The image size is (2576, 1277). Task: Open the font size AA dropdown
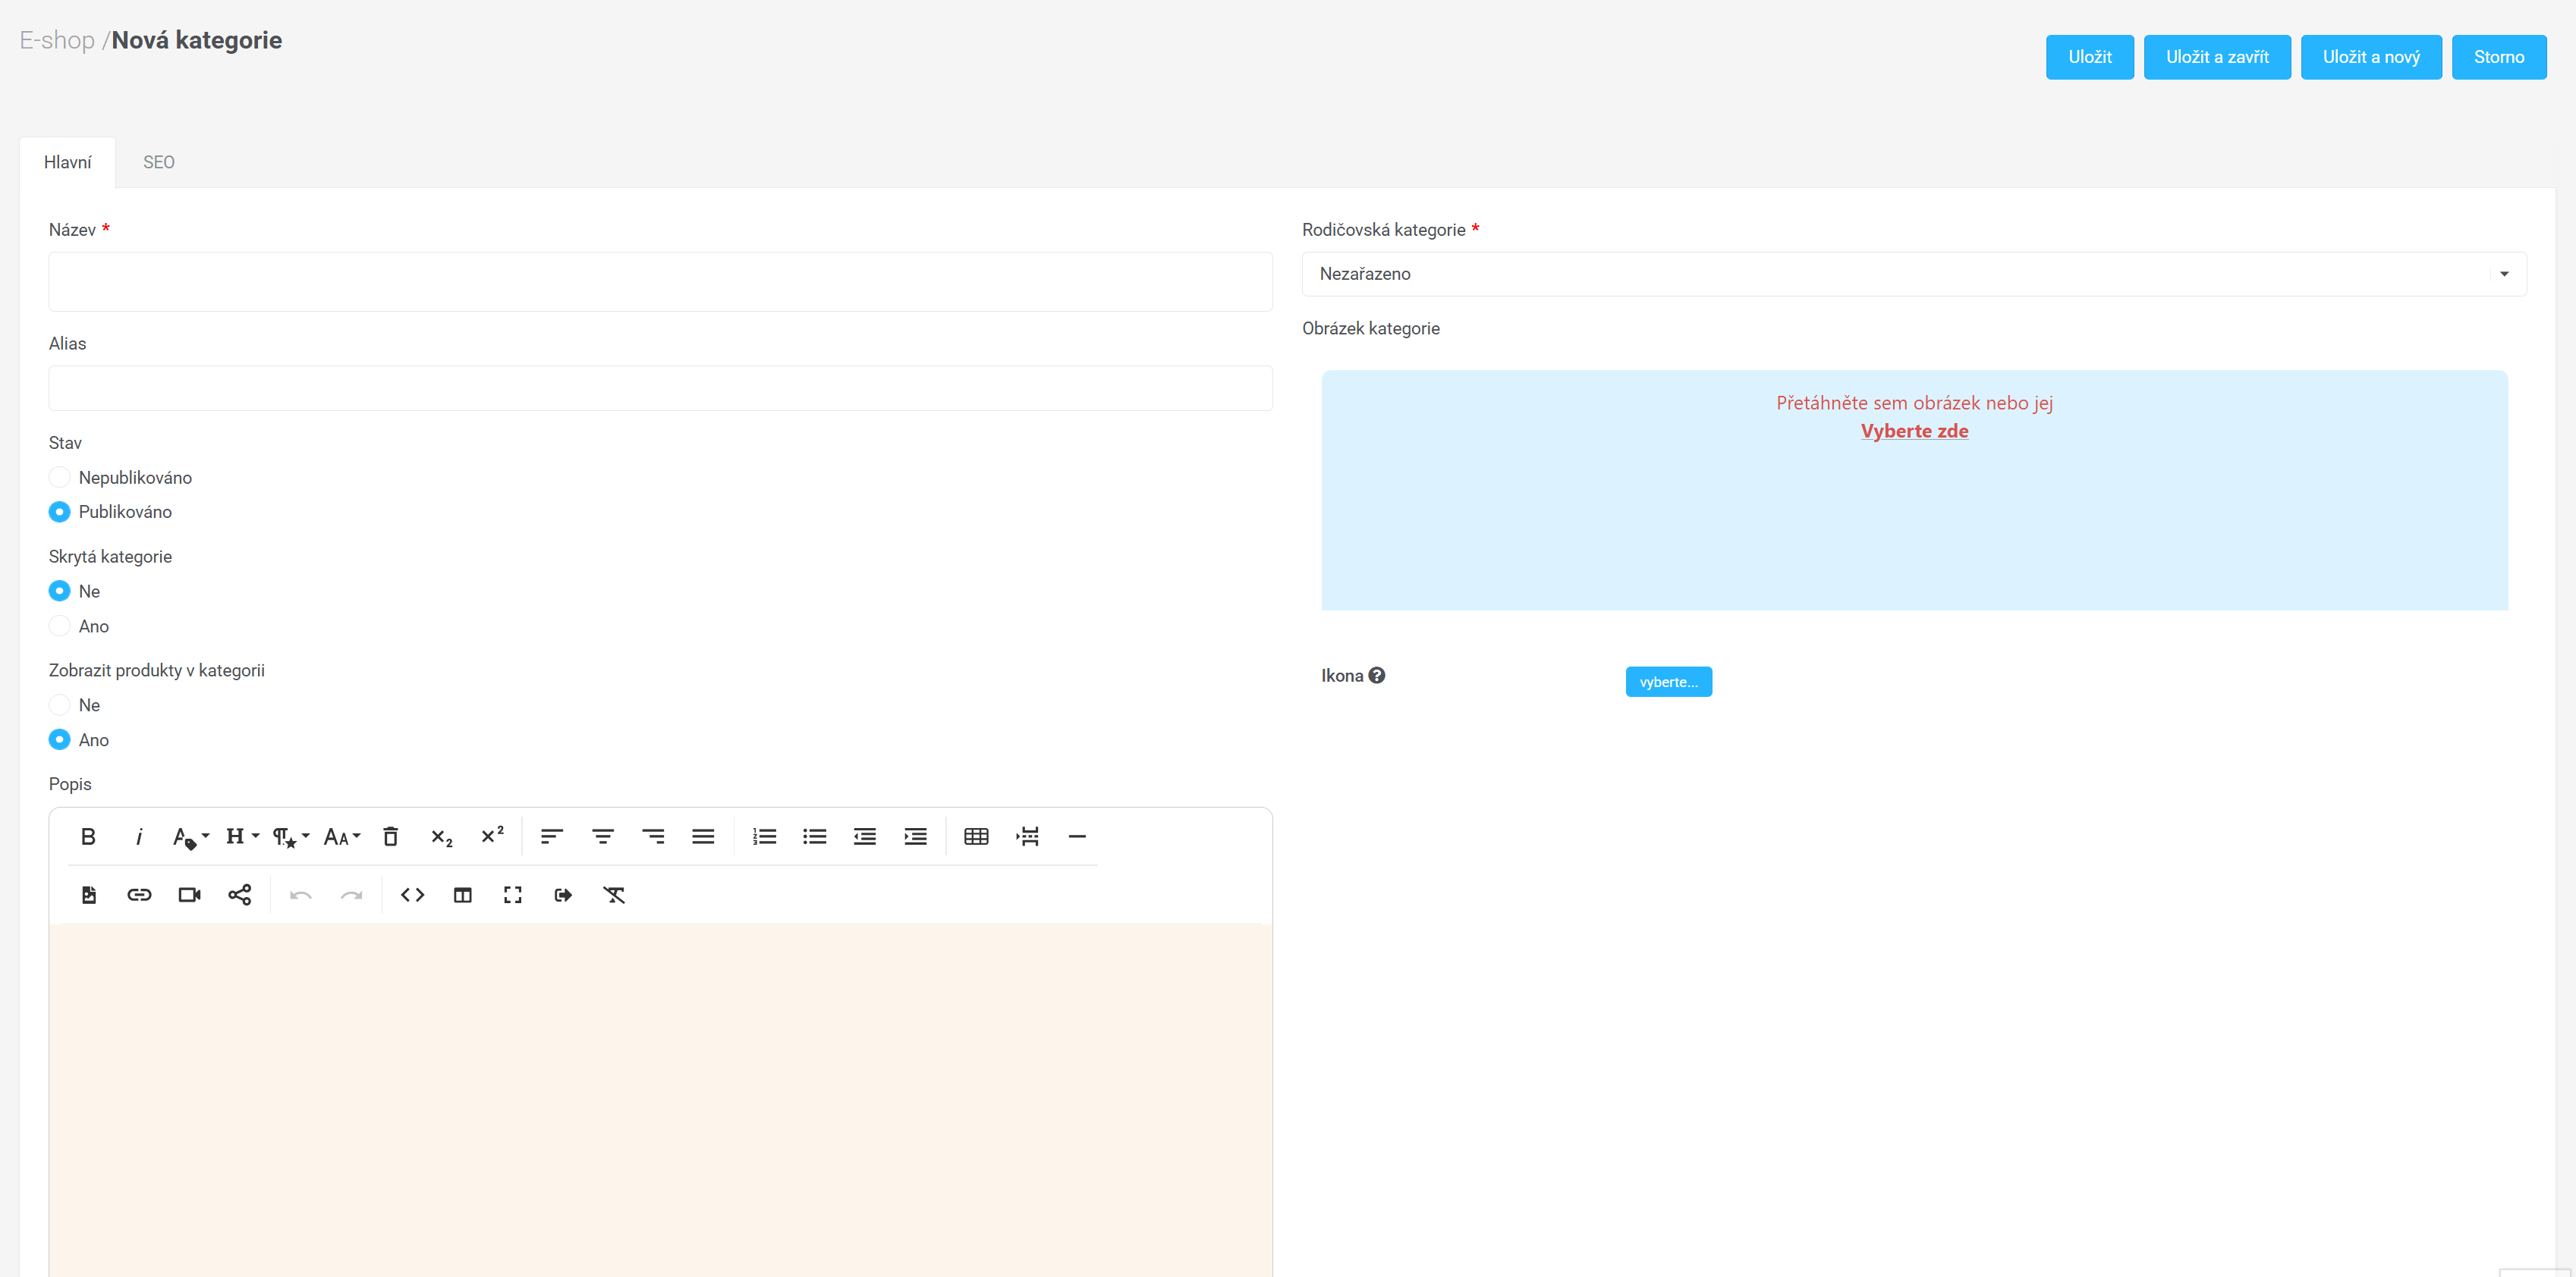coord(341,836)
